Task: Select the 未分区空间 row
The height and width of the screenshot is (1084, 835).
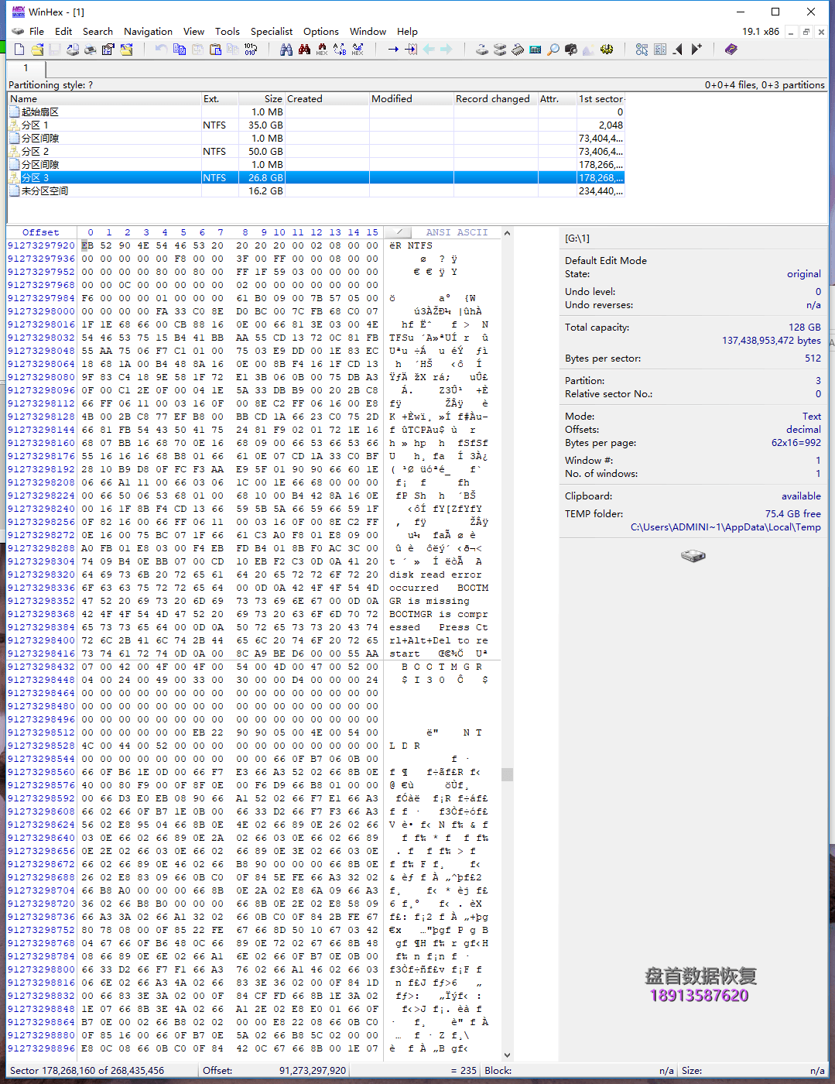Action: [x=316, y=191]
